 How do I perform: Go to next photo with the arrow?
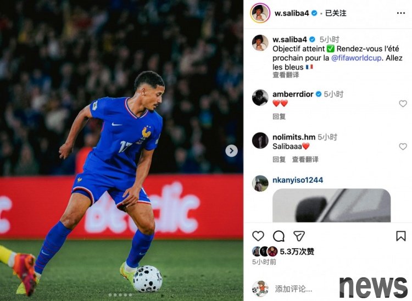click(x=231, y=150)
